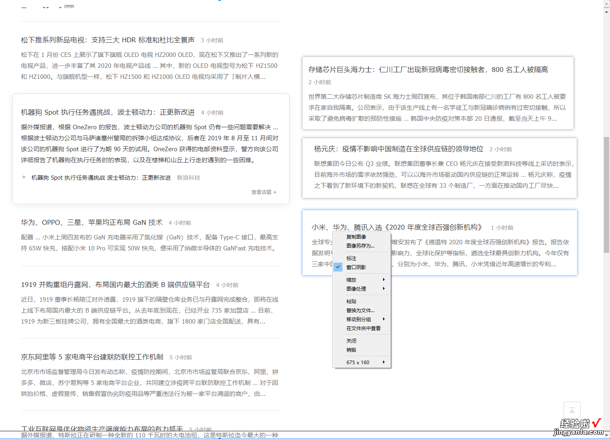Click the 联想集团今日公布 Q3 业绩 summary
Screen dimensions: 610x439
tap(444, 174)
